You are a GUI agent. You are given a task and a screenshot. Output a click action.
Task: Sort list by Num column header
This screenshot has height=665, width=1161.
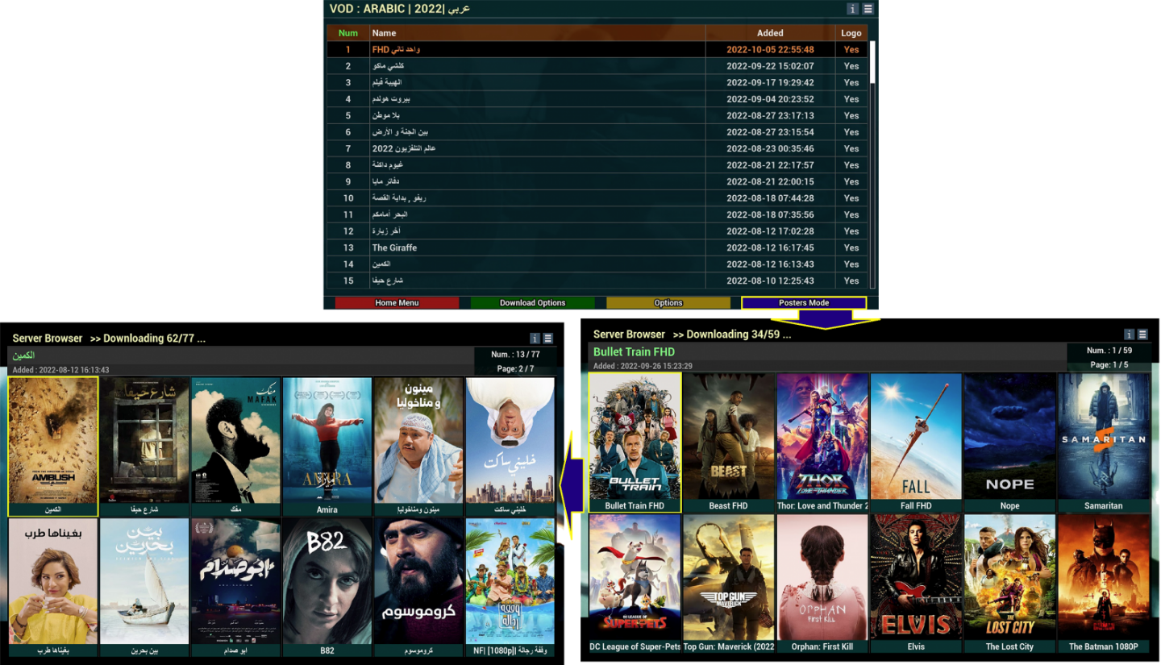348,33
